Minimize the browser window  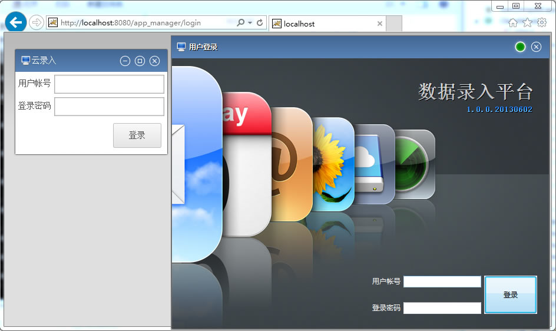click(500, 6)
